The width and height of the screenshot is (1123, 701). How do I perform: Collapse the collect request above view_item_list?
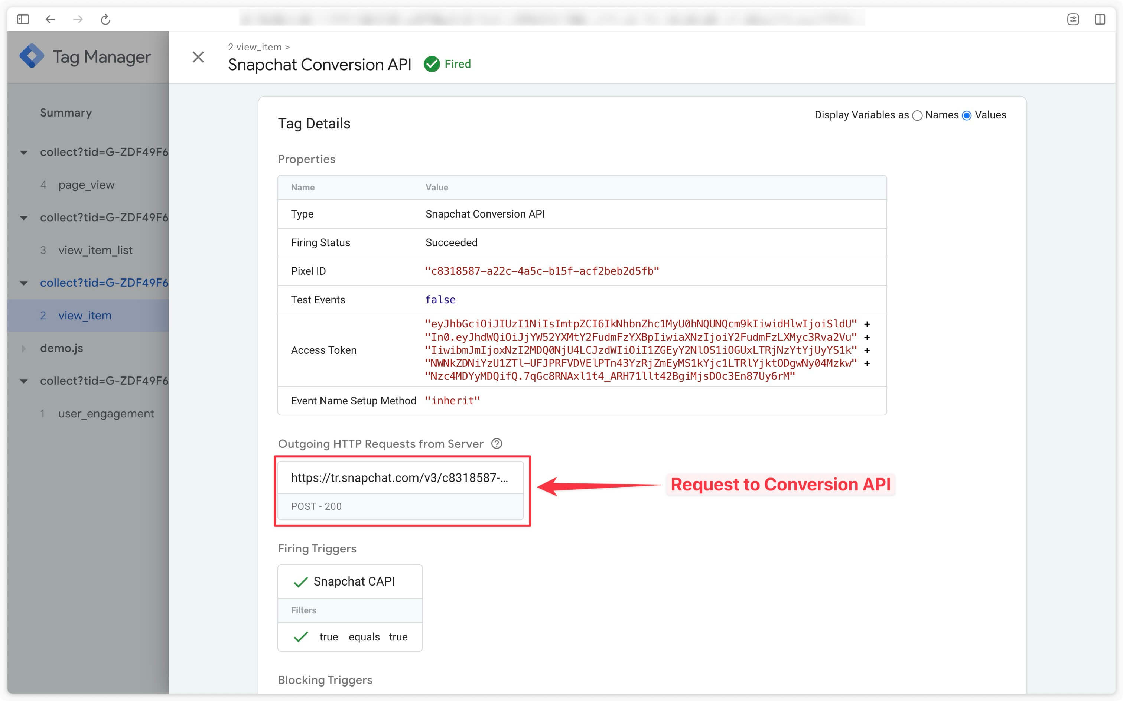click(x=24, y=218)
